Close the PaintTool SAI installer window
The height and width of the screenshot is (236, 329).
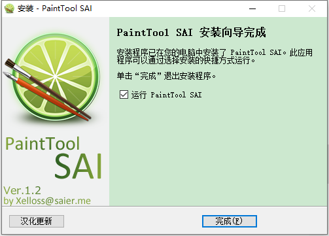(x=312, y=8)
